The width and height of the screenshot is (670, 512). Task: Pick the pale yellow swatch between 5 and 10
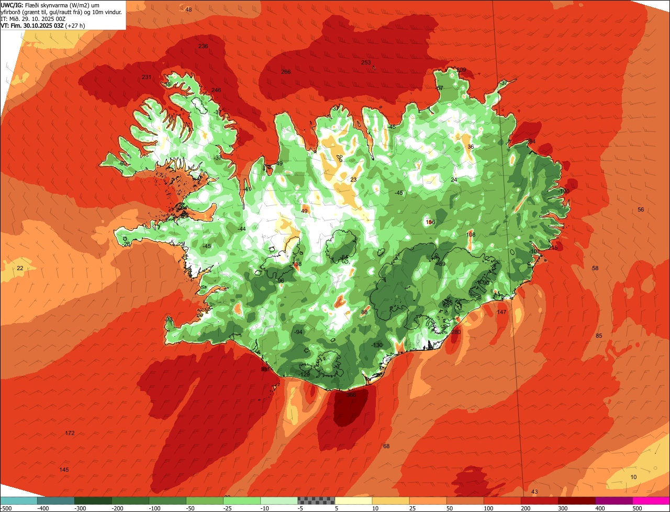pos(353,500)
